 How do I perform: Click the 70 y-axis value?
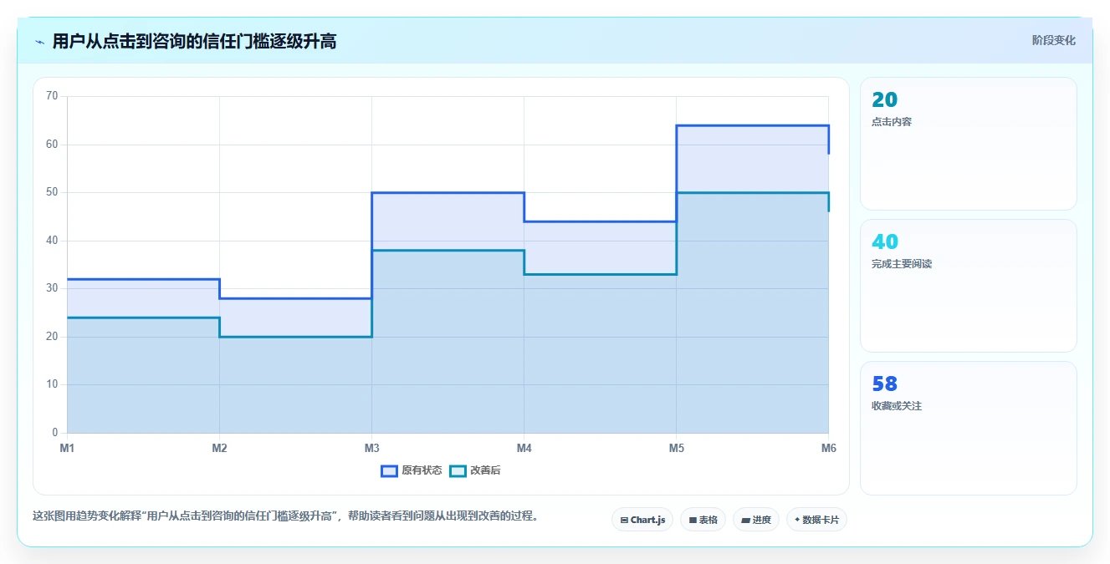click(x=52, y=96)
